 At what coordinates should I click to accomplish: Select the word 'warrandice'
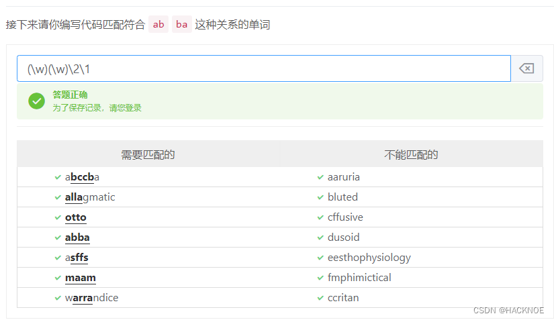[91, 298]
